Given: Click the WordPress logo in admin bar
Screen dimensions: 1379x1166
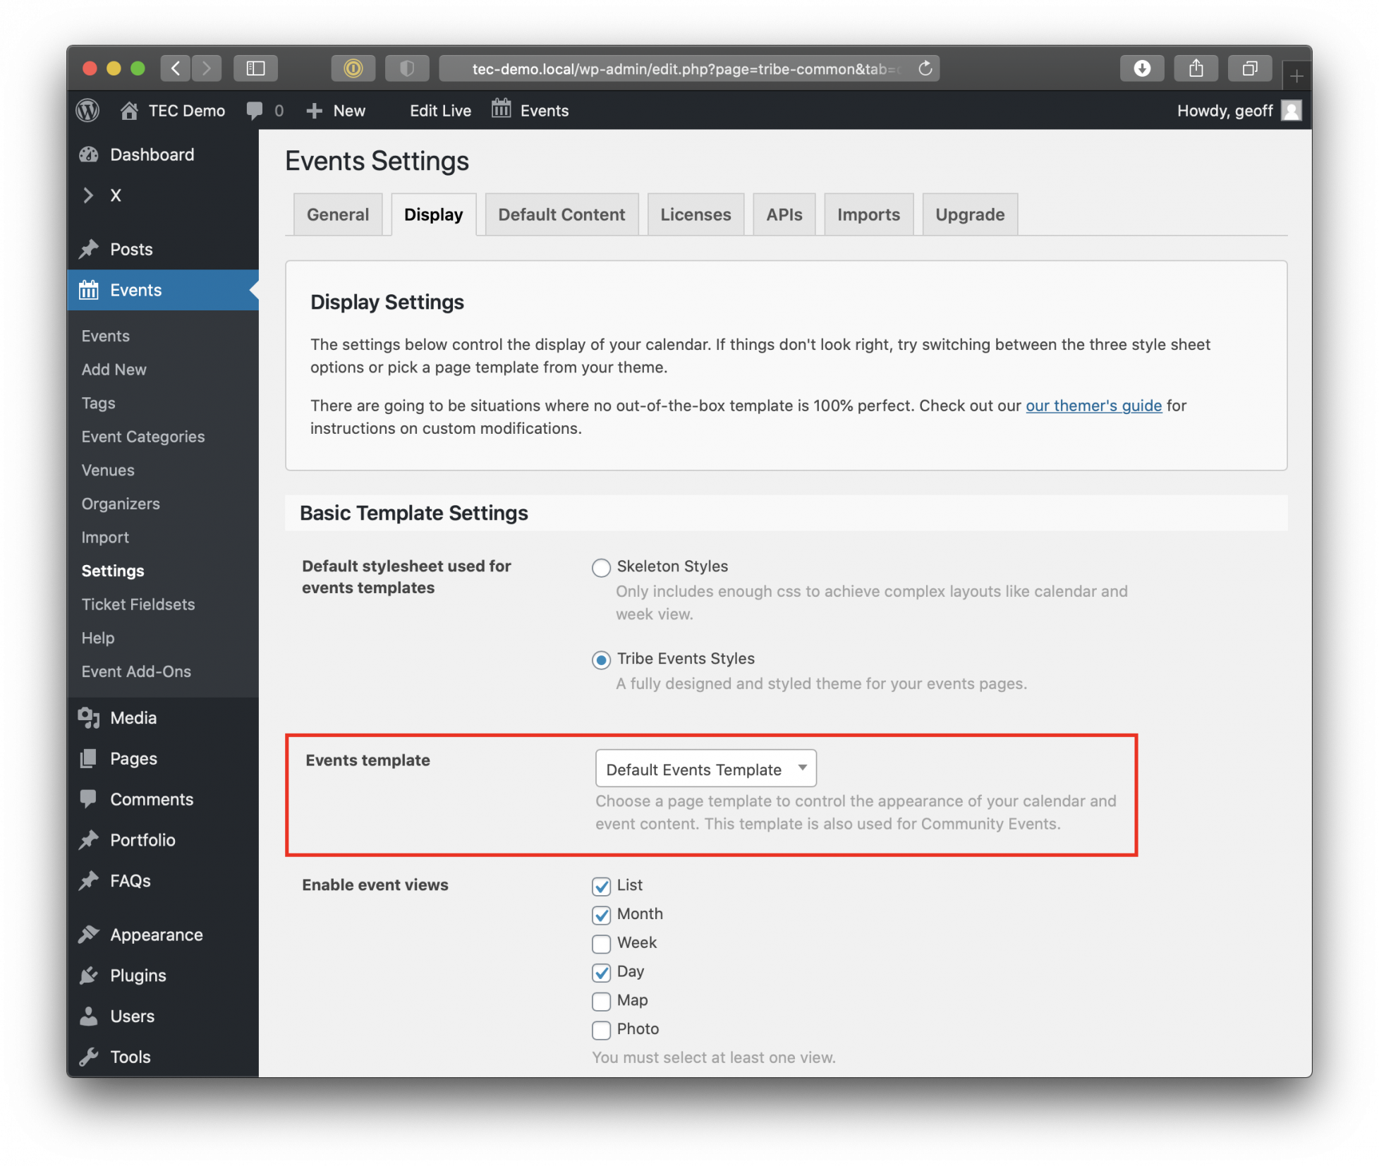Looking at the screenshot, I should click(88, 111).
